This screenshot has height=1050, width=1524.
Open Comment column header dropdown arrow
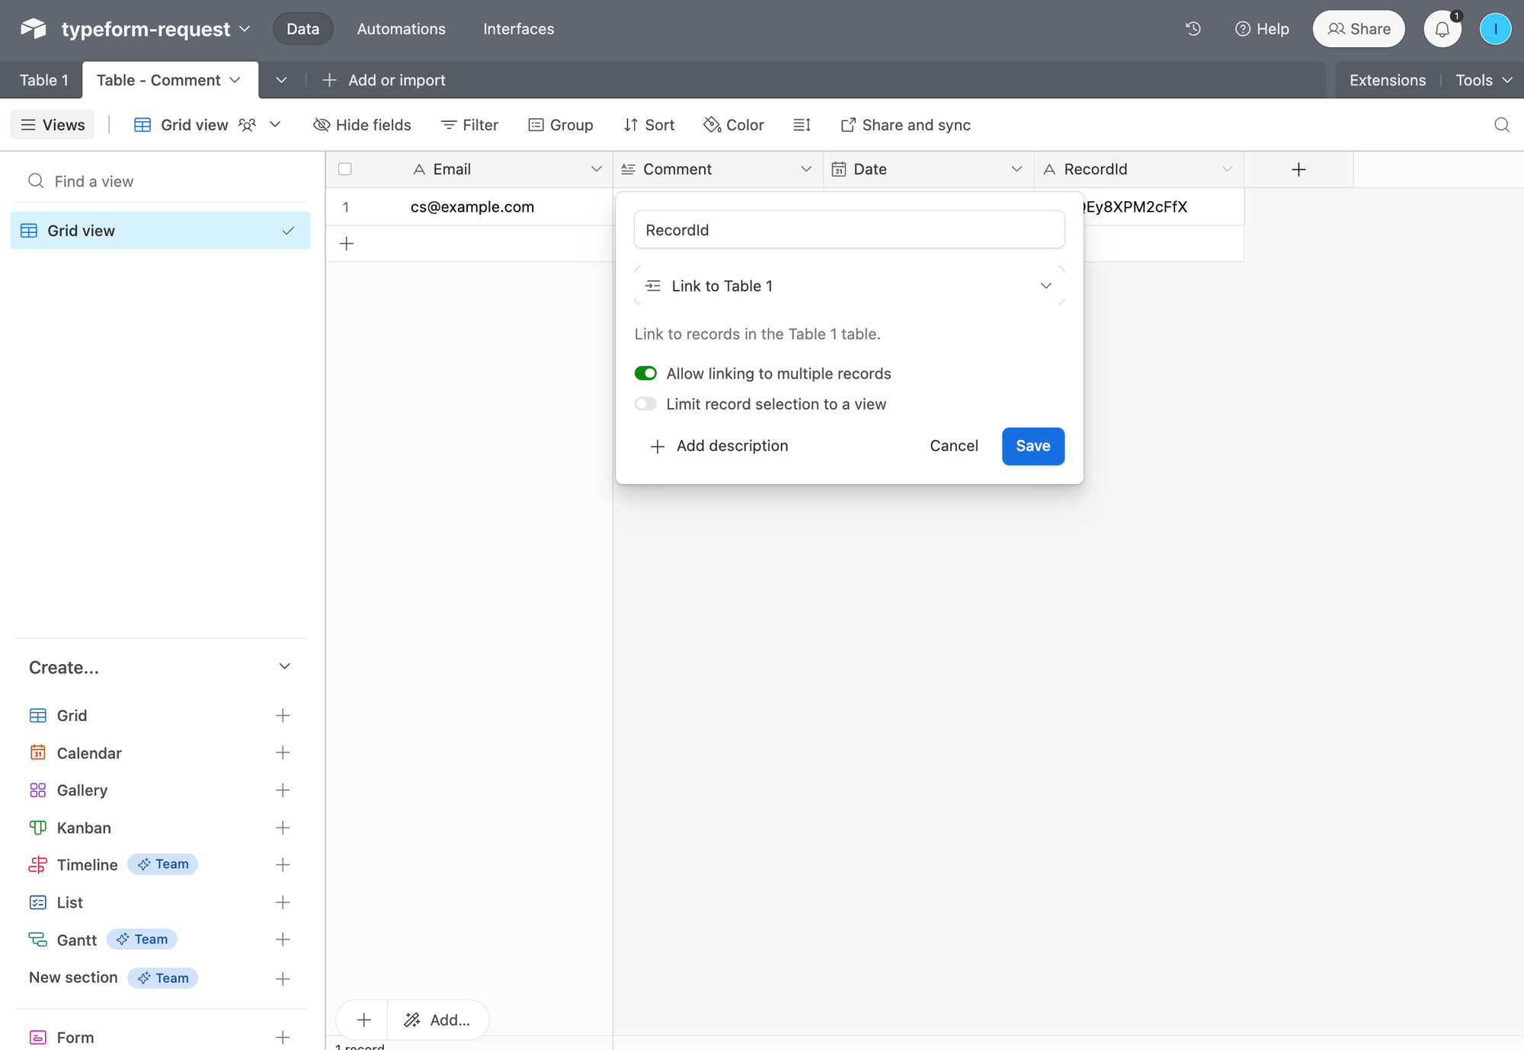(x=806, y=169)
